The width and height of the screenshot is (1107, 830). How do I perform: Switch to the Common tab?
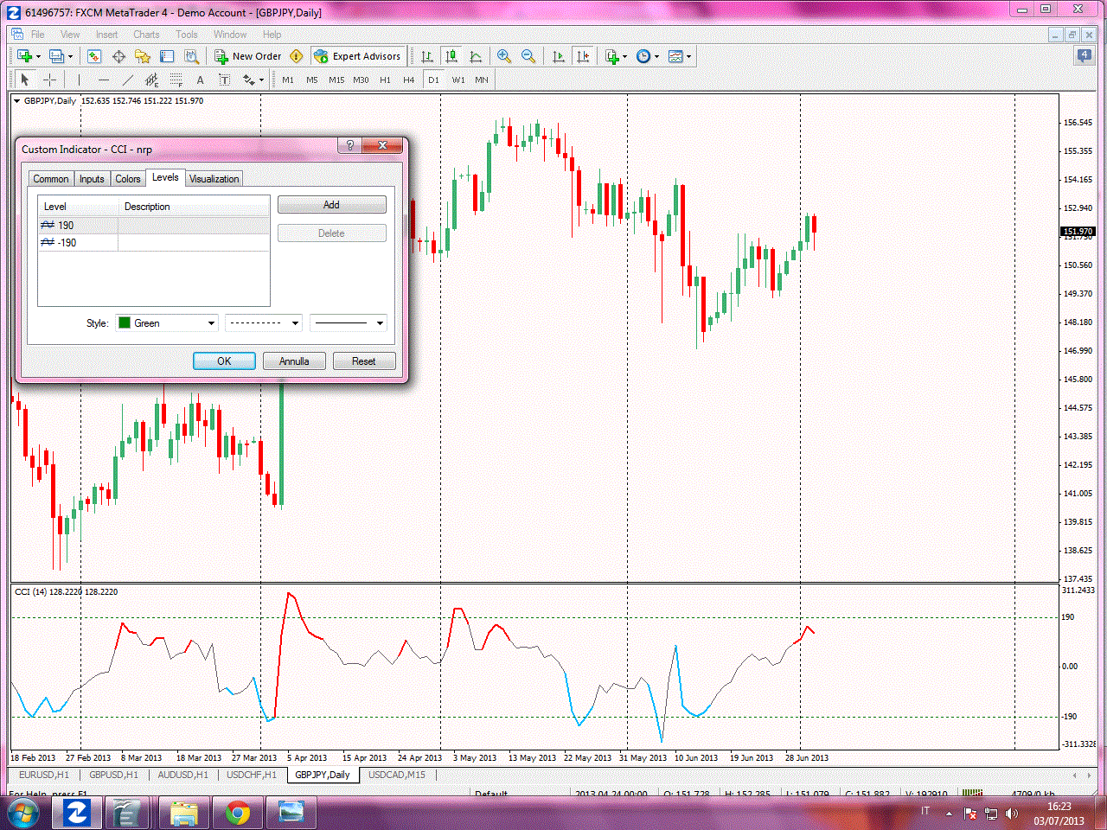pyautogui.click(x=51, y=179)
